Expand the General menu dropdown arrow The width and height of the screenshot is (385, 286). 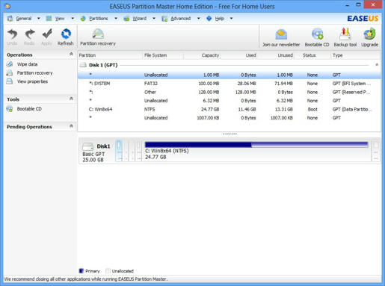(39, 19)
